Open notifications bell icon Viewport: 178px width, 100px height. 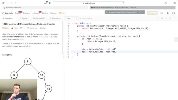point(168,13)
